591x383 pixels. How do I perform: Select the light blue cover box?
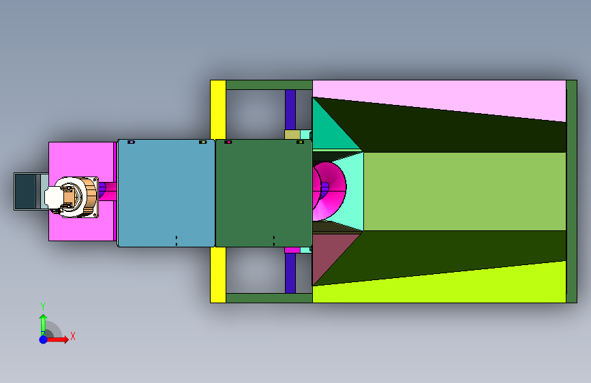(166, 194)
